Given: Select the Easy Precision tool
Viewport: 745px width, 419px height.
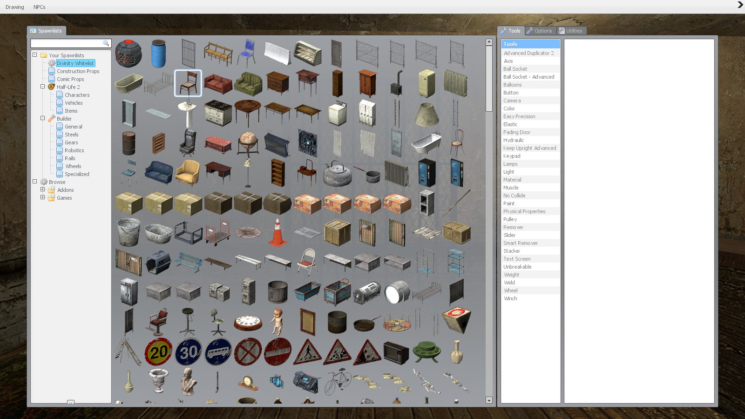Looking at the screenshot, I should (530, 116).
